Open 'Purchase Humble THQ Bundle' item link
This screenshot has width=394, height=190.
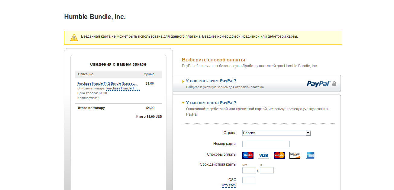point(107,83)
